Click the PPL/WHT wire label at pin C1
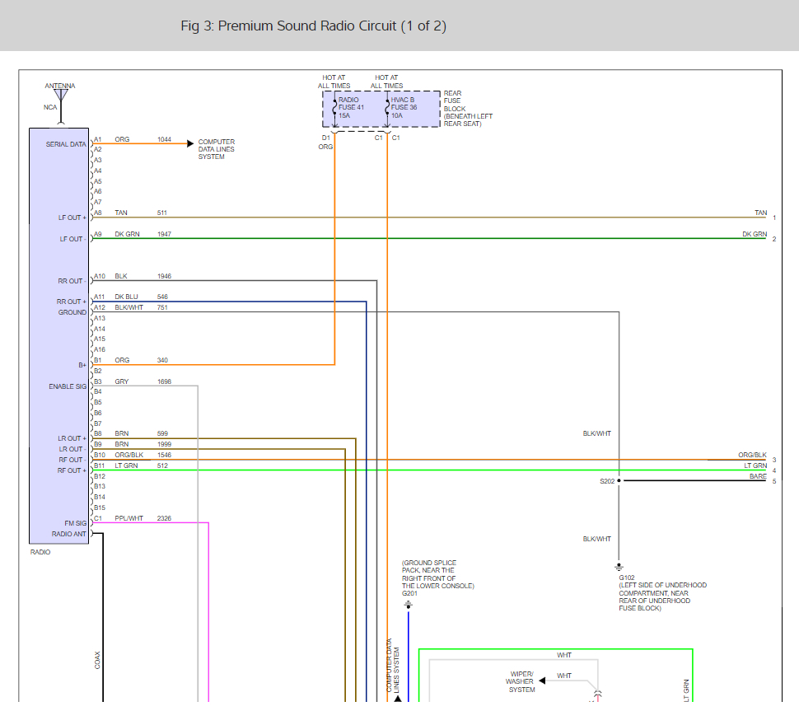This screenshot has width=799, height=711. (128, 518)
